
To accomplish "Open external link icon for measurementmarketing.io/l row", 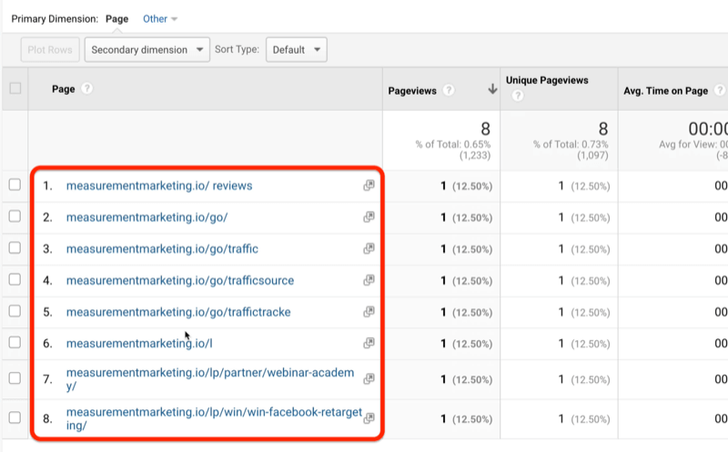I will coord(369,344).
